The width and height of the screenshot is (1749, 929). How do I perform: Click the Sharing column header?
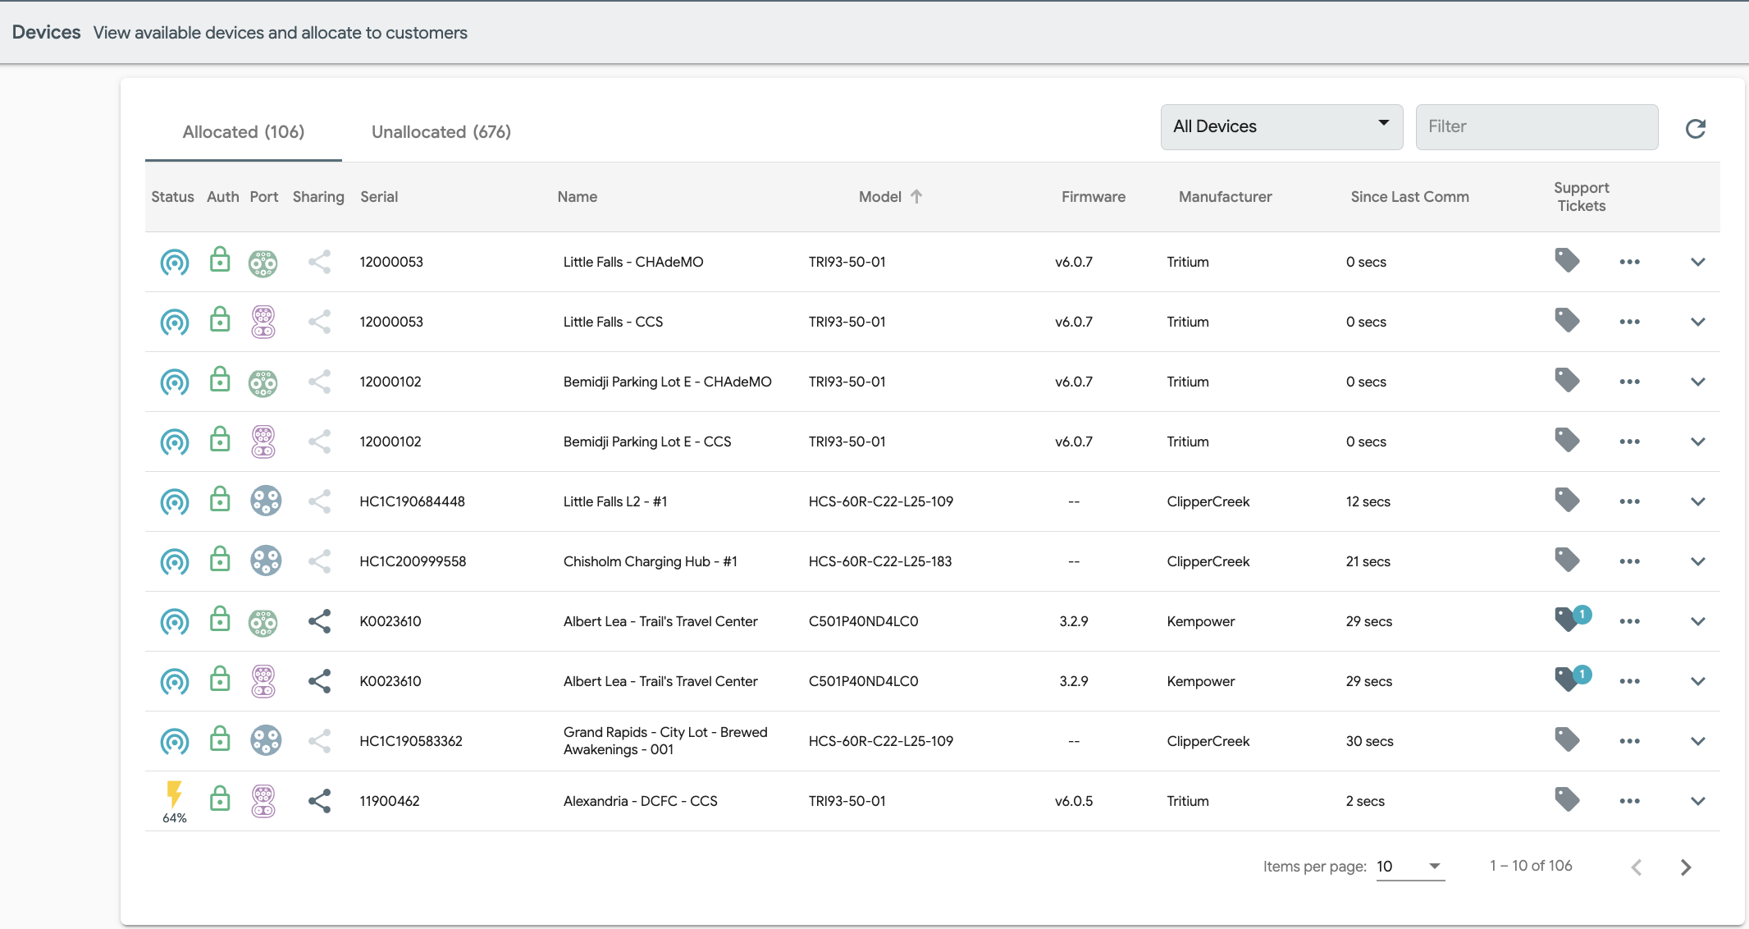pyautogui.click(x=318, y=197)
